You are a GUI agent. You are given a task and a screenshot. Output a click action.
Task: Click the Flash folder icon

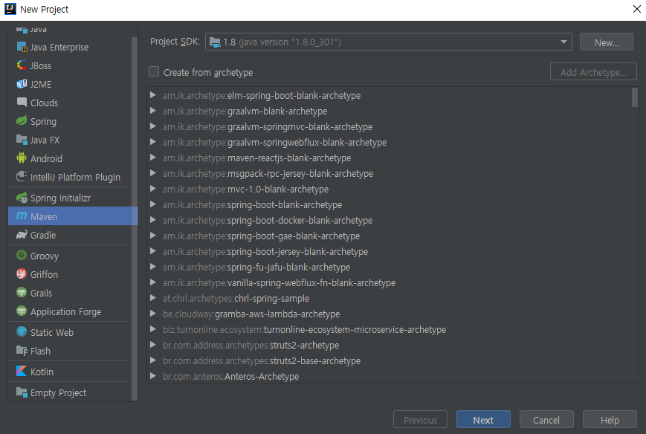[22, 351]
